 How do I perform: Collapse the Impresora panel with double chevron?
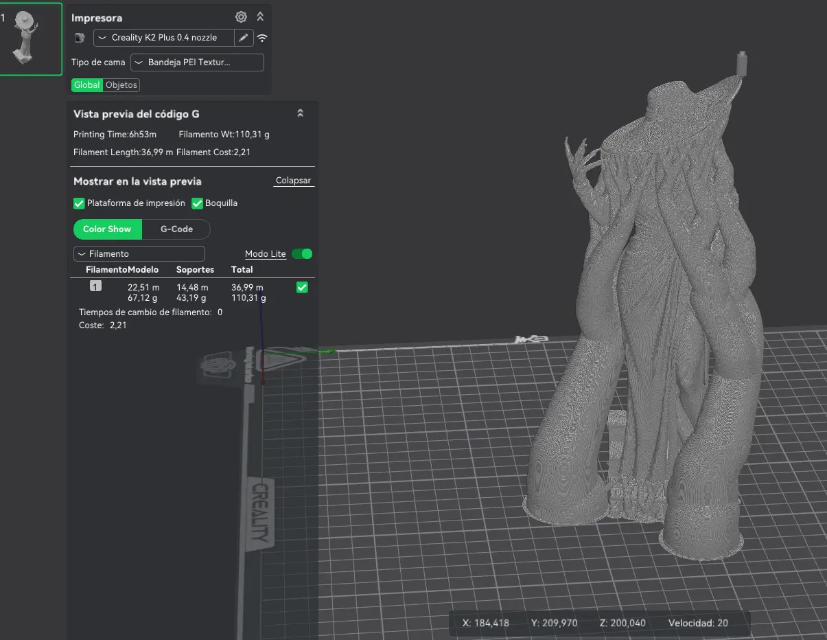point(260,17)
